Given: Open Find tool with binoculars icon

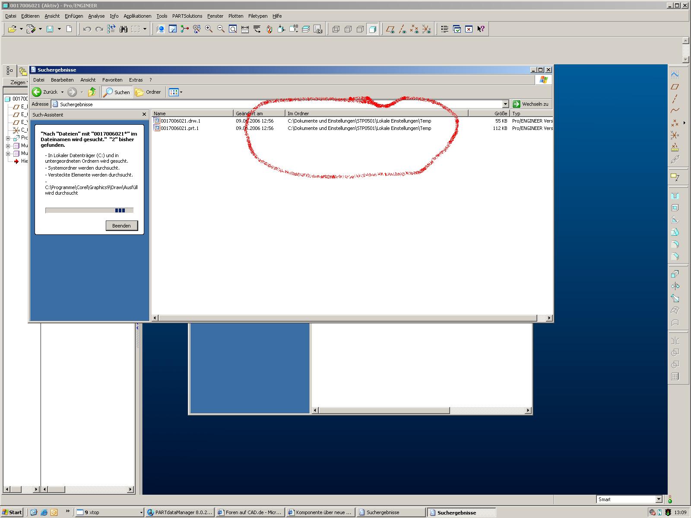Looking at the screenshot, I should coord(123,29).
